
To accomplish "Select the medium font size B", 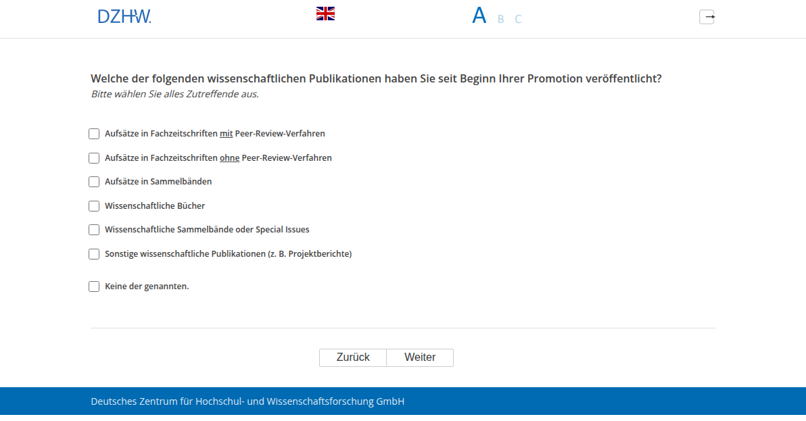I will click(500, 19).
